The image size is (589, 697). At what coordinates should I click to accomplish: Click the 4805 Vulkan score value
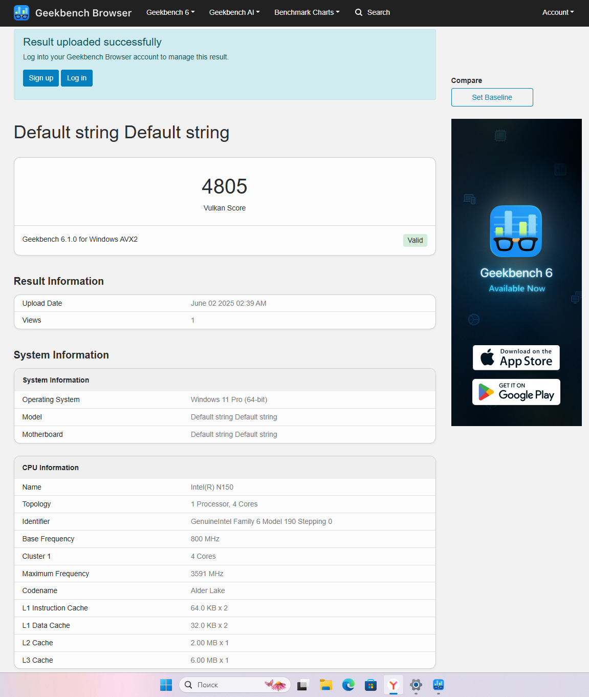click(x=225, y=186)
